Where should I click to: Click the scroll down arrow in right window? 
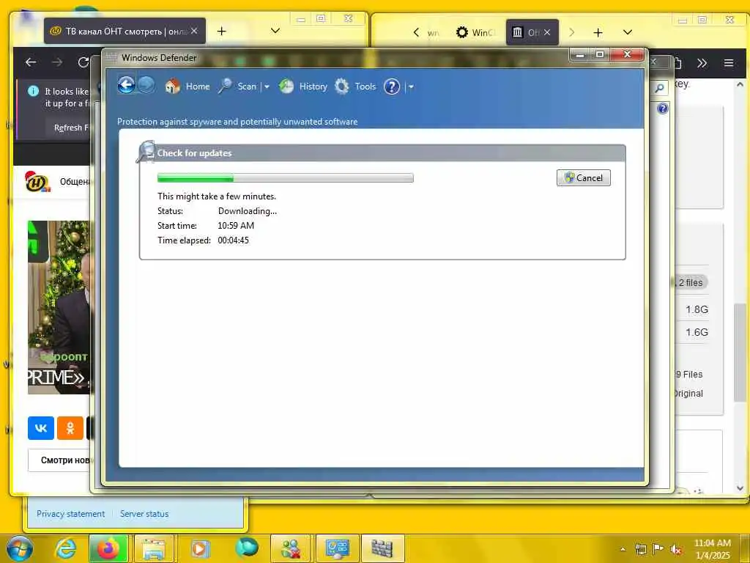[x=740, y=488]
